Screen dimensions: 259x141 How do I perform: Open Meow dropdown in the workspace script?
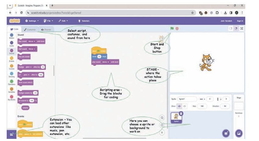[x=105, y=62]
